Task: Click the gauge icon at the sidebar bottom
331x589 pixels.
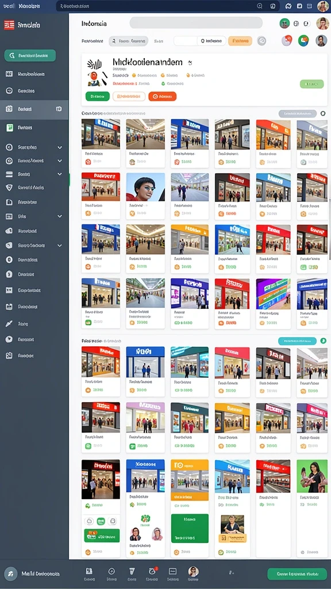Action: coord(11,574)
